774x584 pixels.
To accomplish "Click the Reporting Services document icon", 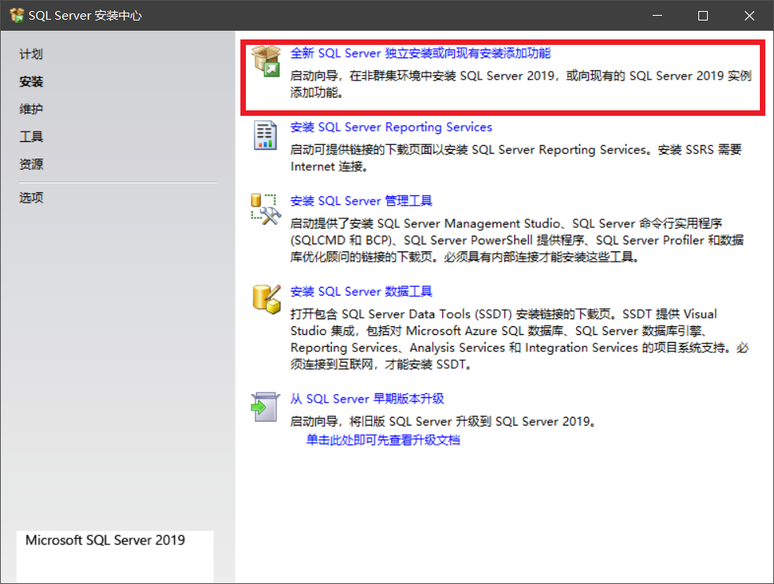I will pos(265,136).
